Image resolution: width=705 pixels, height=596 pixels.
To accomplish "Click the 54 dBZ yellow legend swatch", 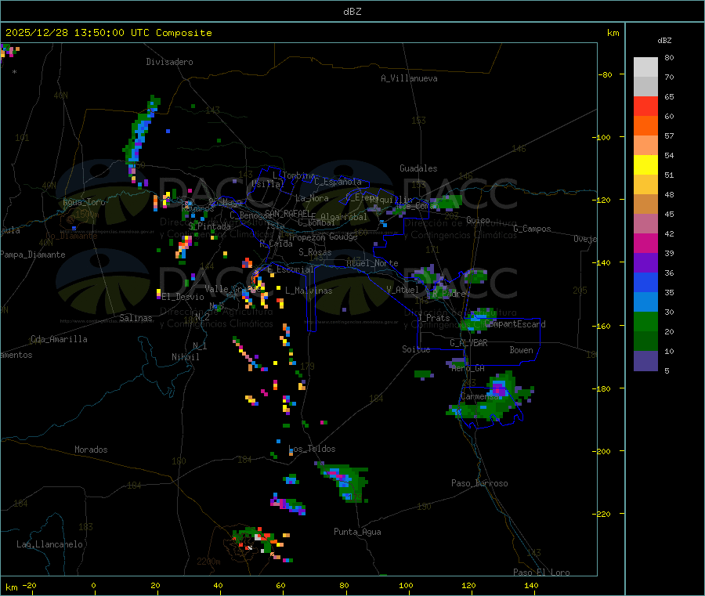I will pyautogui.click(x=645, y=165).
